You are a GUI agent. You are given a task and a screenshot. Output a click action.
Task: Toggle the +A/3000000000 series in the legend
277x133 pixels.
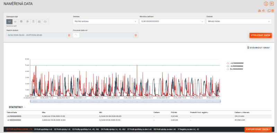tap(235, 63)
